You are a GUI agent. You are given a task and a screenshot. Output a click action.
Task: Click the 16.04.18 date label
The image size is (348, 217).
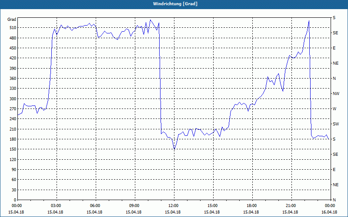coord(329,212)
